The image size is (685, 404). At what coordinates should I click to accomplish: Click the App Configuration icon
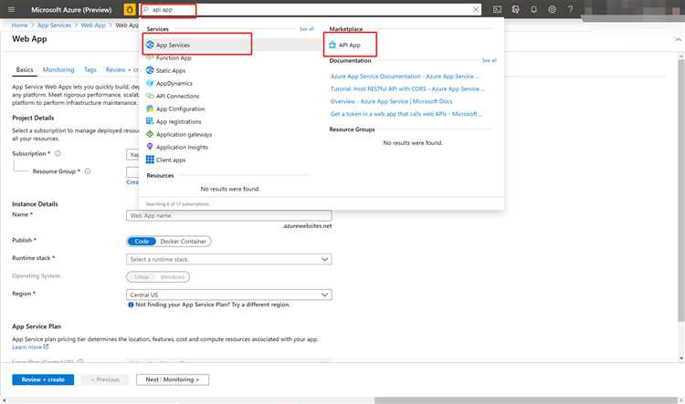[x=150, y=109]
